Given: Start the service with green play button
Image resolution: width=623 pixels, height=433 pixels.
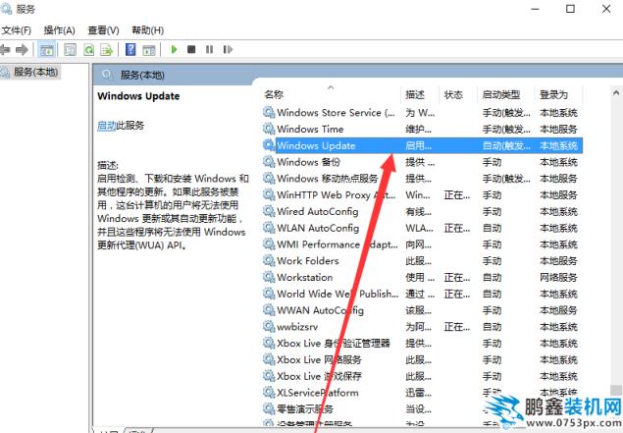Looking at the screenshot, I should [x=174, y=49].
